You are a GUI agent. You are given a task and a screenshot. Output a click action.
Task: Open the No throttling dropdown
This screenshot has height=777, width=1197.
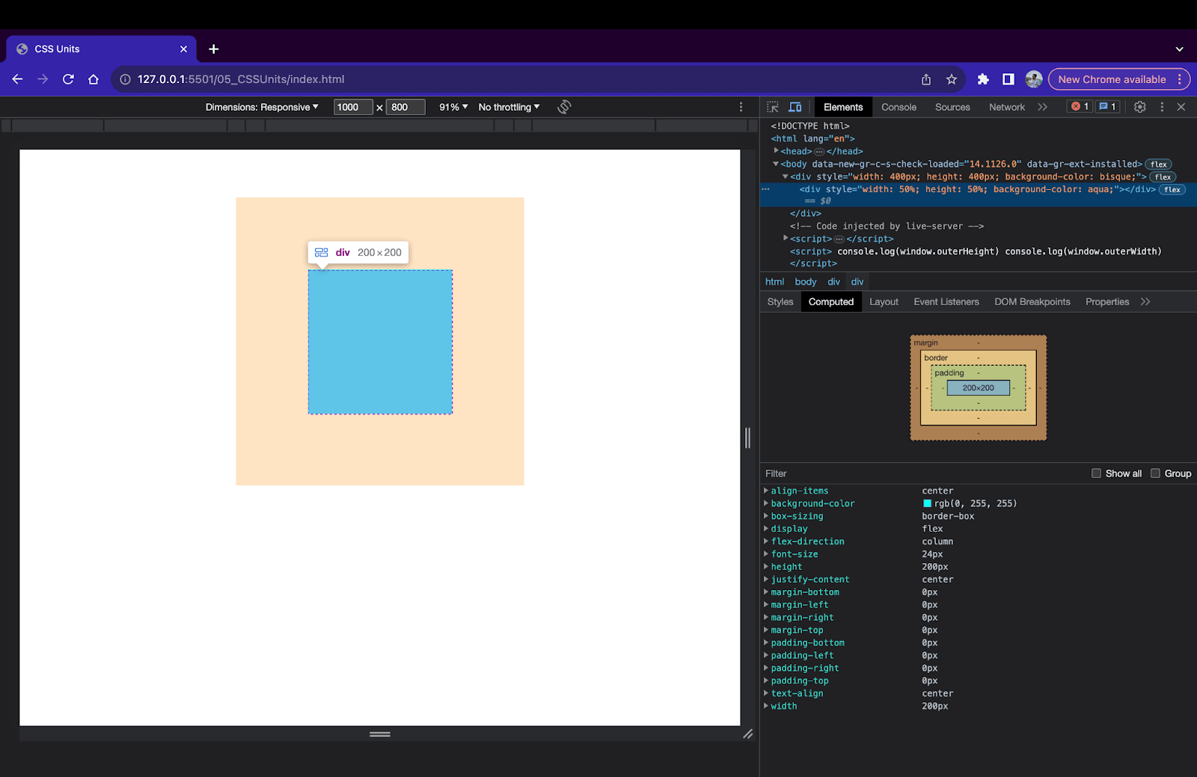coord(509,107)
